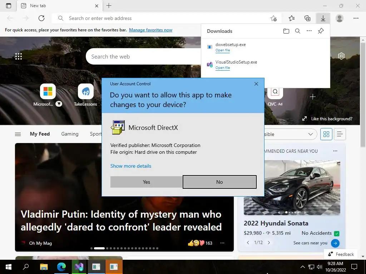Open a new tab with plus button

click(109, 6)
